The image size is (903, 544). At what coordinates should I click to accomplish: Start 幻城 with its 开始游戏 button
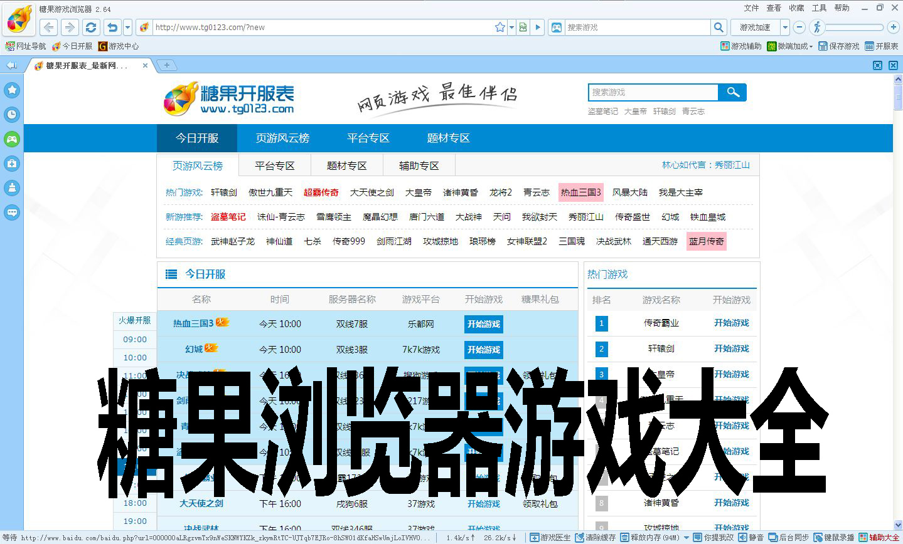[x=484, y=350]
